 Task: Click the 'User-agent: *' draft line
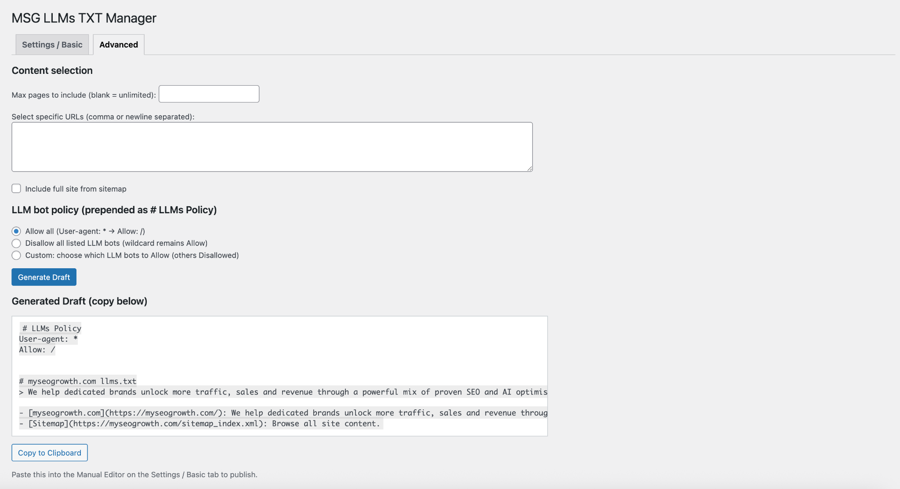[48, 339]
